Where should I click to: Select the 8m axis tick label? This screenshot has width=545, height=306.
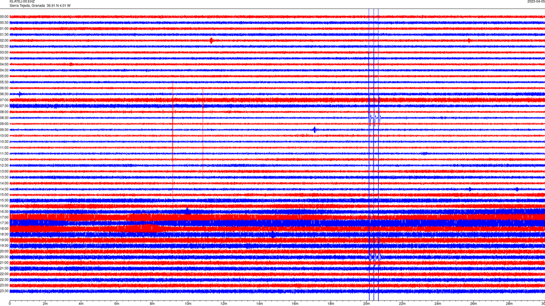(152, 304)
